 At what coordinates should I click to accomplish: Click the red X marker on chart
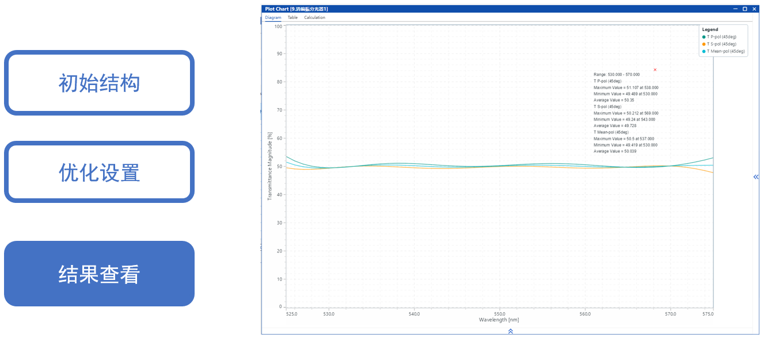[655, 70]
